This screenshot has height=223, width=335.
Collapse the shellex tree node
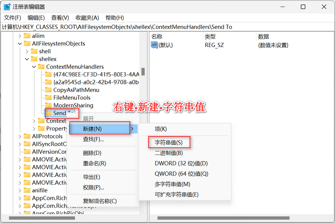point(27,59)
